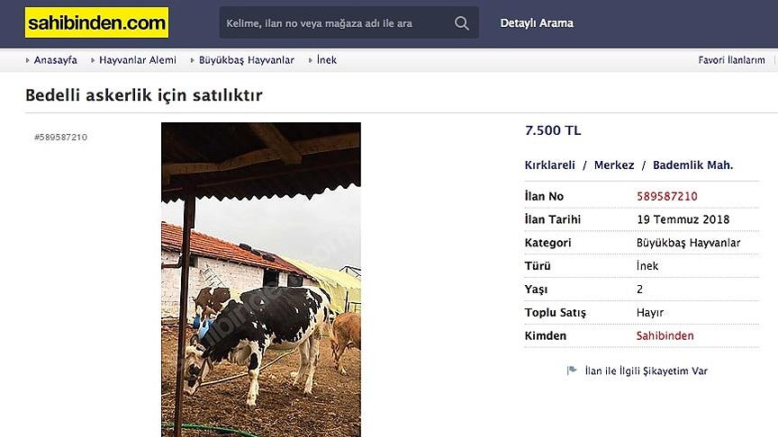
Task: Click the arrow before Büyükbaş Hayvanlar breadcrumb
Action: point(192,60)
